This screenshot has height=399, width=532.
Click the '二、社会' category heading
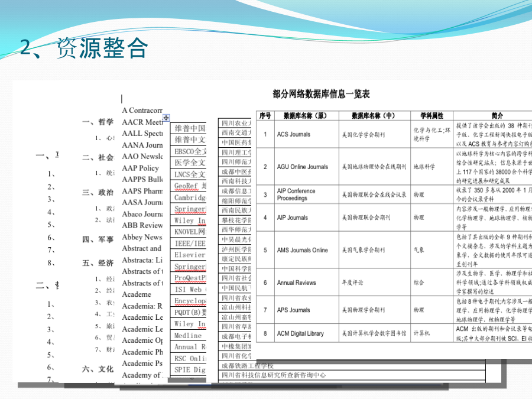pos(98,157)
